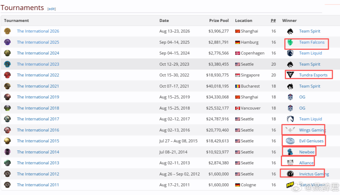Click the Alliance logo icon

click(290, 163)
